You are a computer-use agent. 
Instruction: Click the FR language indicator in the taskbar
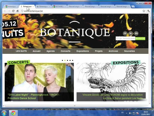click(x=123, y=112)
